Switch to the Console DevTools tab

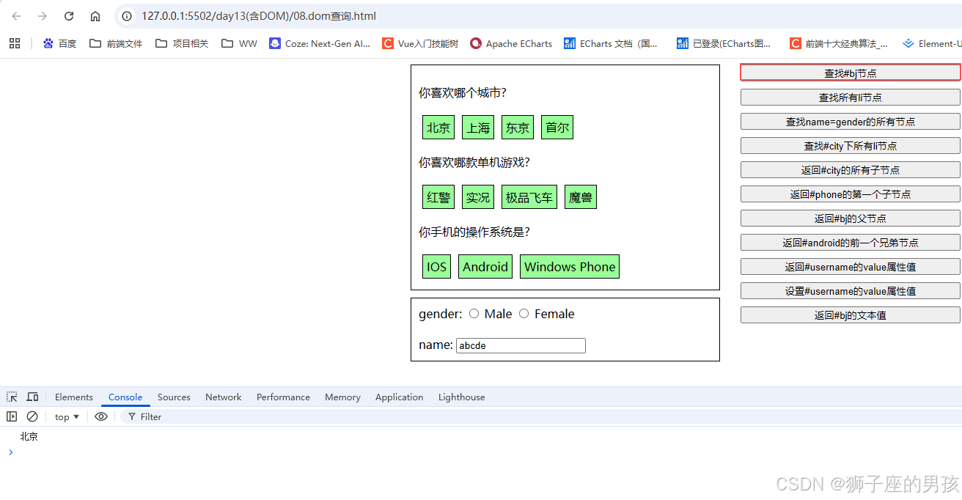pos(125,397)
